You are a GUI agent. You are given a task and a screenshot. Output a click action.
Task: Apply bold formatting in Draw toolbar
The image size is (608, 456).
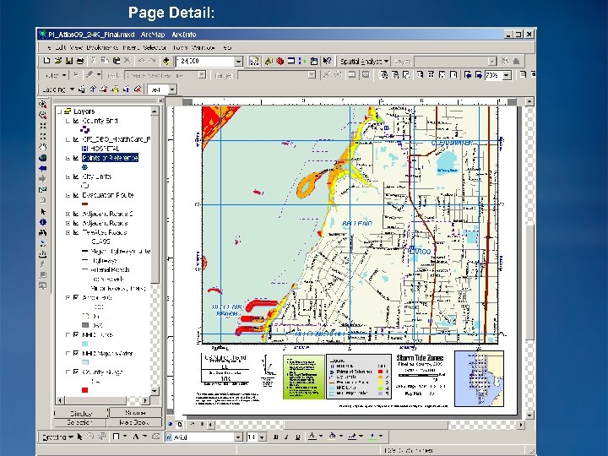point(275,437)
